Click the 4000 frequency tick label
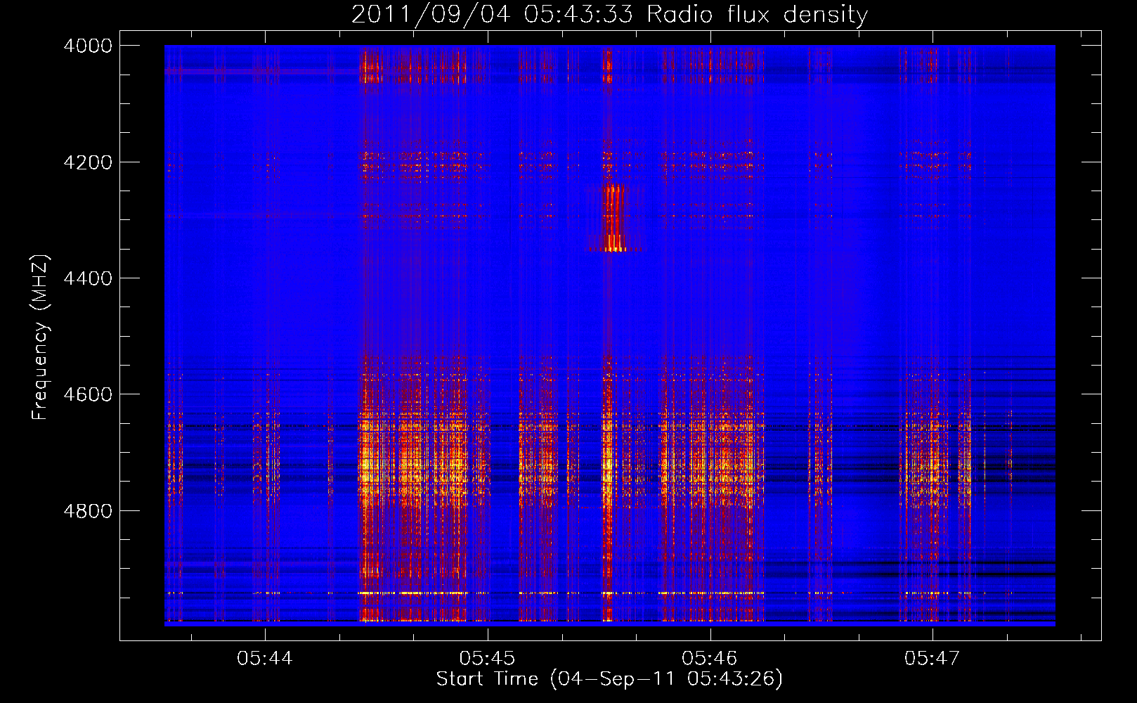Image resolution: width=1137 pixels, height=703 pixels. (x=88, y=46)
